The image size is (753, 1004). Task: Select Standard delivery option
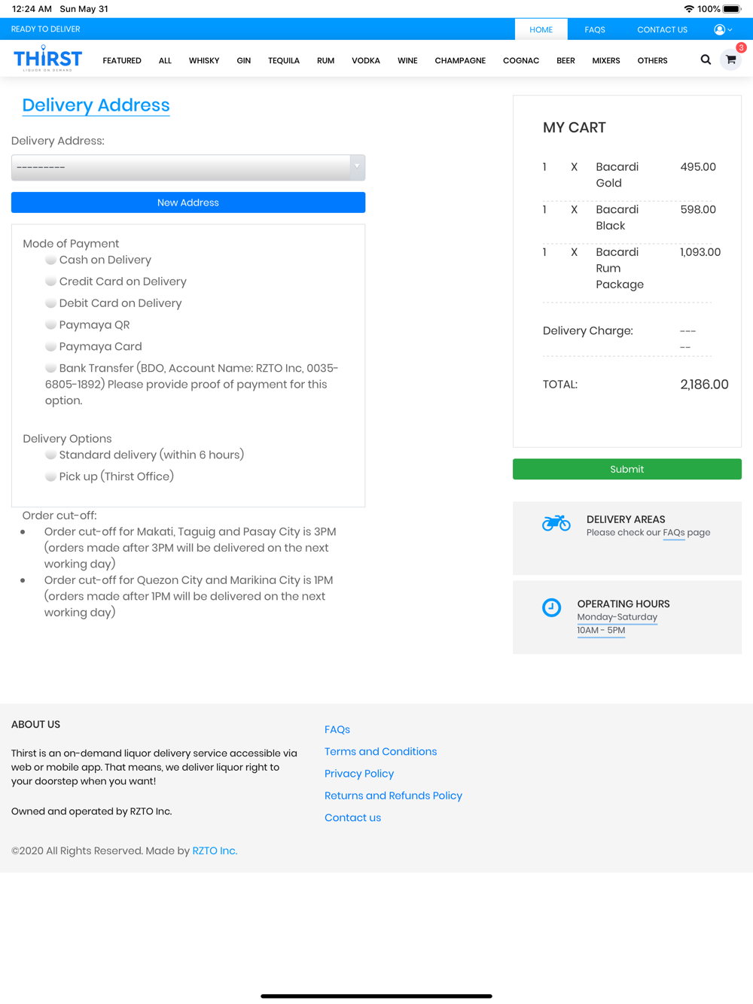(50, 455)
